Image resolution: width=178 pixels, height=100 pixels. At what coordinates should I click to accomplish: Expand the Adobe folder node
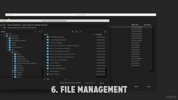coord(13,54)
